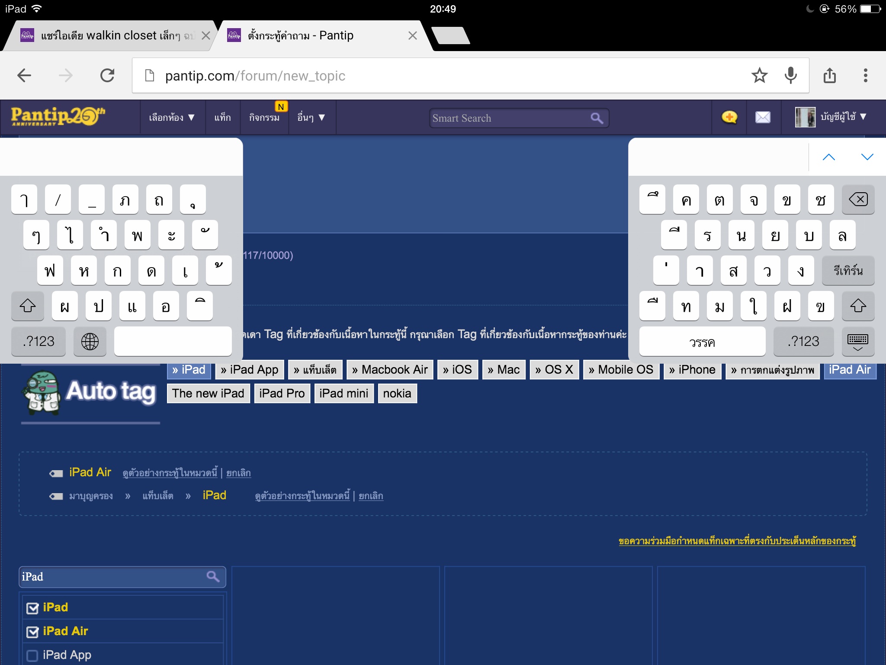Select the » Mobile OS tag
This screenshot has height=665, width=886.
point(621,370)
